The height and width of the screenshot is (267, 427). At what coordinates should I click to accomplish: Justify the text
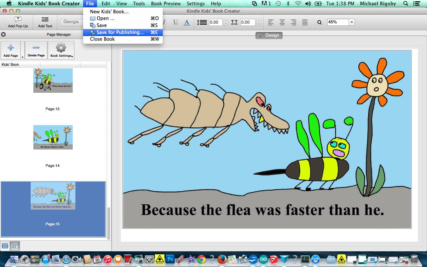pyautogui.click(x=305, y=22)
